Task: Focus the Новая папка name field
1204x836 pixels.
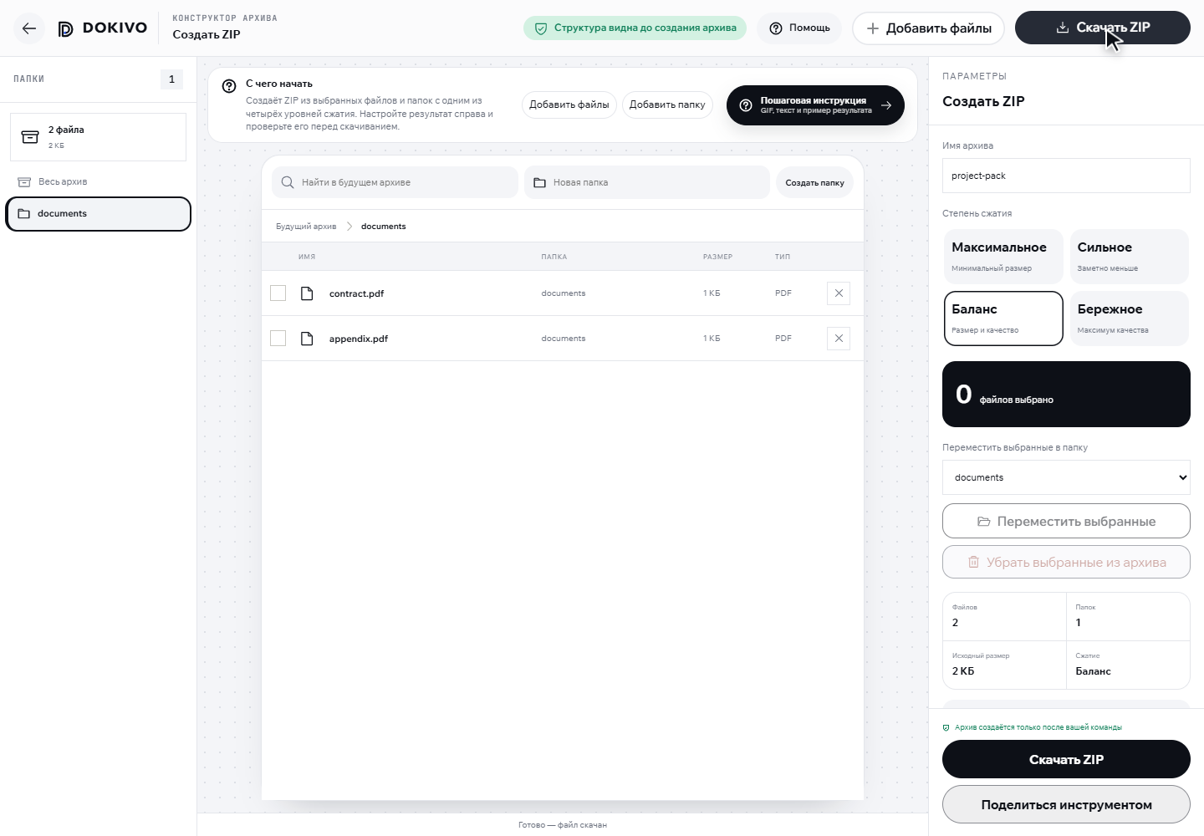Action: click(x=647, y=182)
